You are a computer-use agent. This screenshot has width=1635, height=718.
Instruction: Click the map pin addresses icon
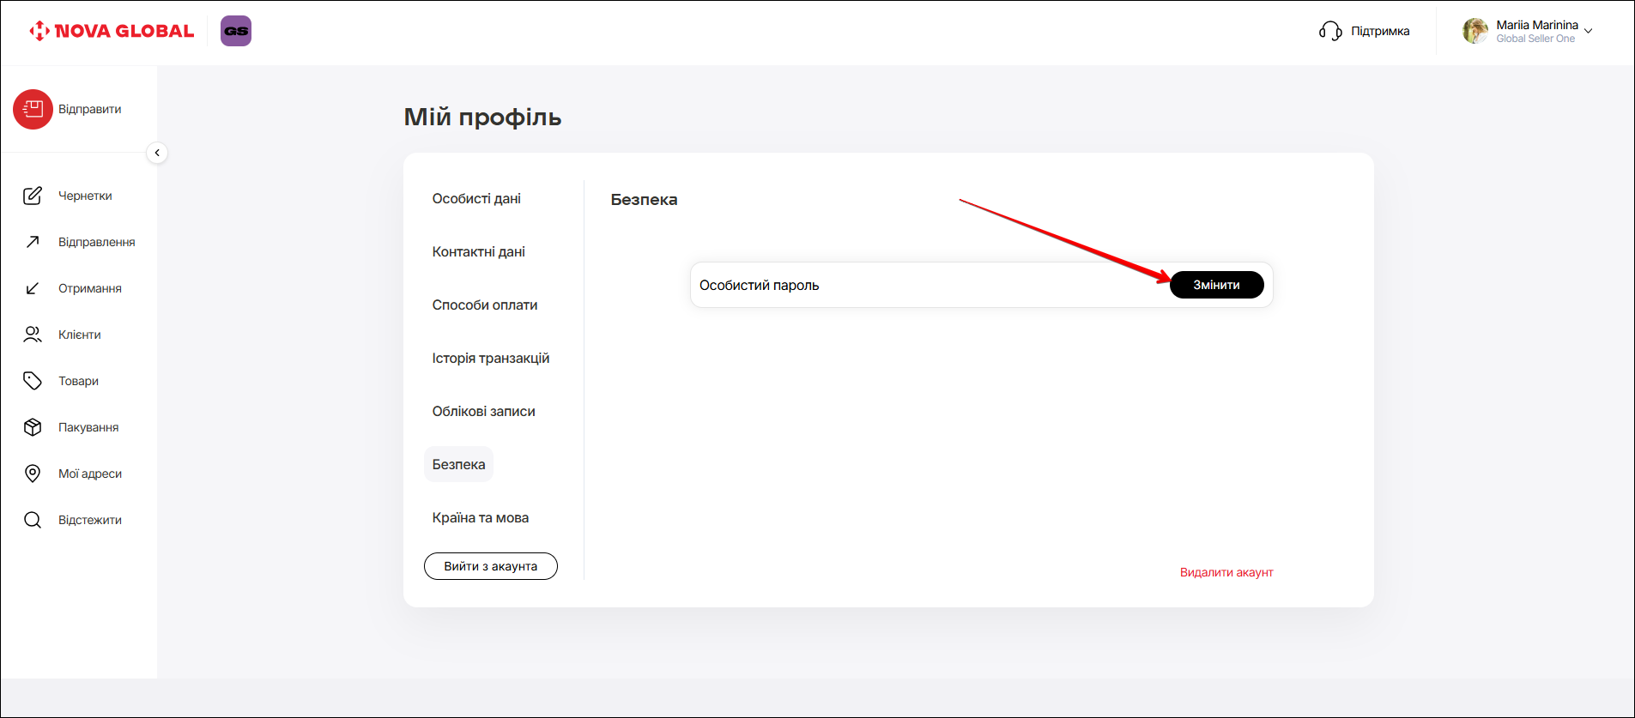(x=33, y=474)
